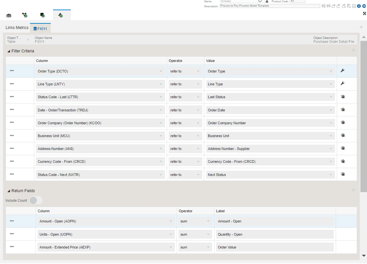Open the Address Number (AN8) column dropdown
This screenshot has width=367, height=264.
point(100,149)
